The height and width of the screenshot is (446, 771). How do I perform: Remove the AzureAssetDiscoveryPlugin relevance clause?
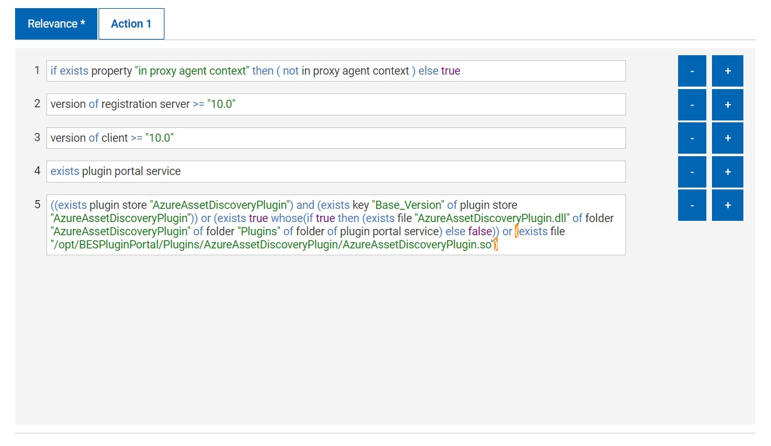(692, 205)
